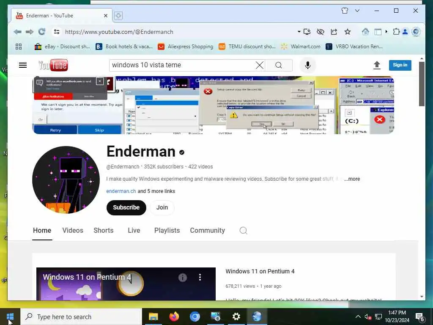Switch to the Live tab

[134, 231]
